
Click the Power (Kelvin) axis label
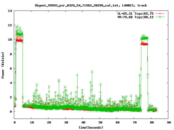[x=3, y=65]
